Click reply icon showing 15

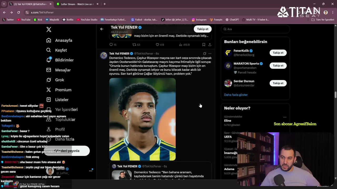point(111,45)
